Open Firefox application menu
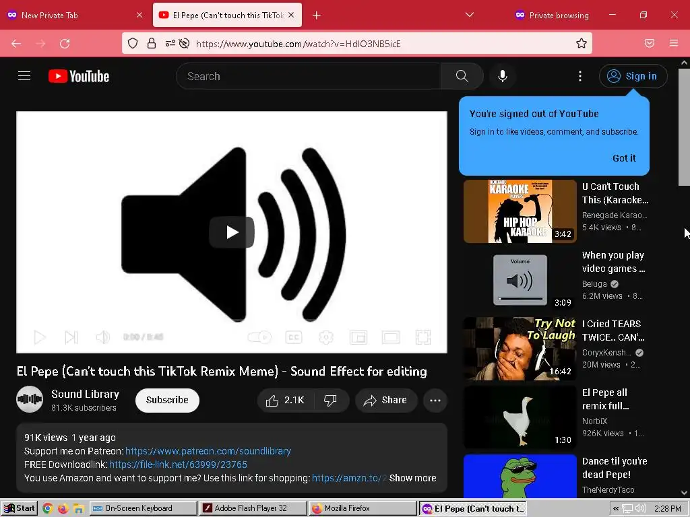Screen dimensions: 690x517 674,43
